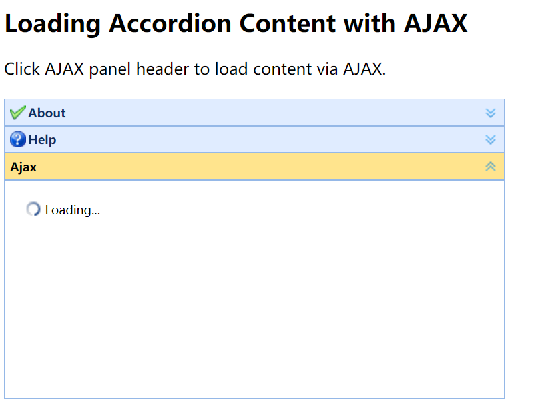This screenshot has height=405, width=536.
Task: Click the circular loading progress indicator
Action: pos(33,209)
